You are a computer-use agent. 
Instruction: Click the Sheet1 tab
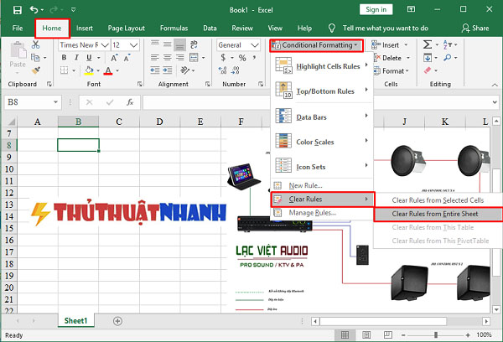[76, 321]
